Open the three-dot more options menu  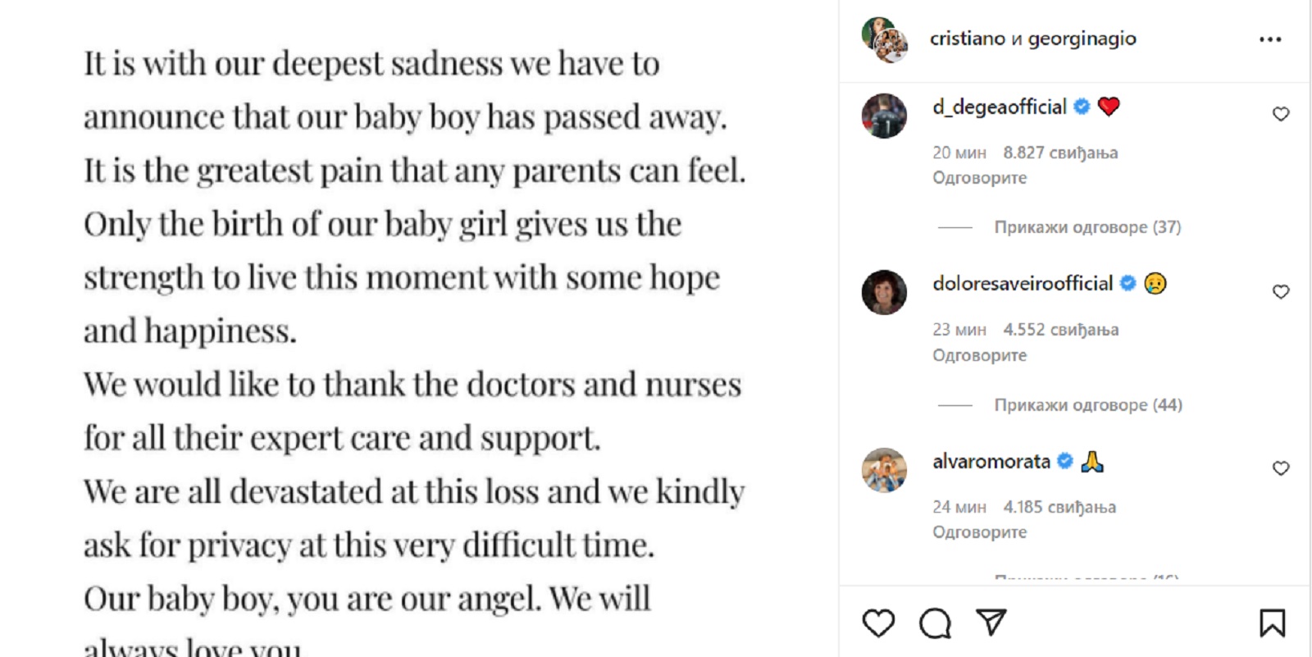pos(1270,39)
